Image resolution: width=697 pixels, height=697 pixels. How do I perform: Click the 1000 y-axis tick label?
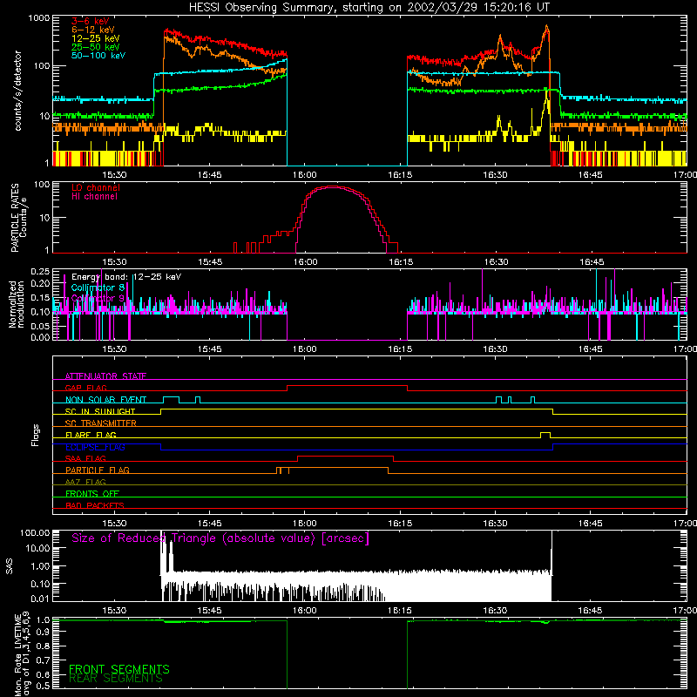[x=39, y=18]
